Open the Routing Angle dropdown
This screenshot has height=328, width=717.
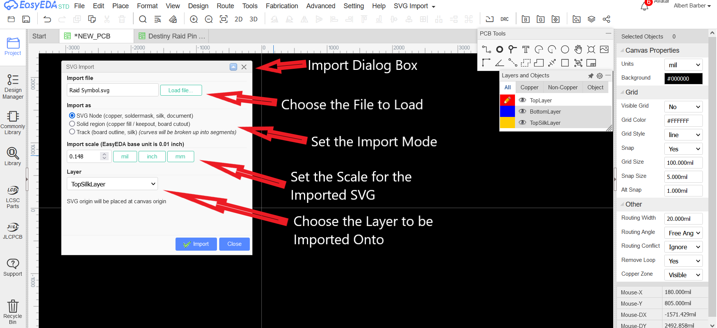[x=683, y=233]
